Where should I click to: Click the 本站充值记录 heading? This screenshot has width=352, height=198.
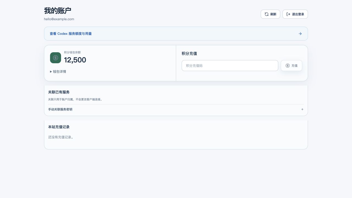click(x=59, y=127)
